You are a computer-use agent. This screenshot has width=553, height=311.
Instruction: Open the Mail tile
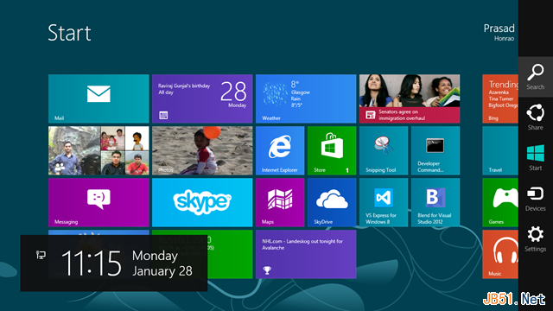(99, 98)
